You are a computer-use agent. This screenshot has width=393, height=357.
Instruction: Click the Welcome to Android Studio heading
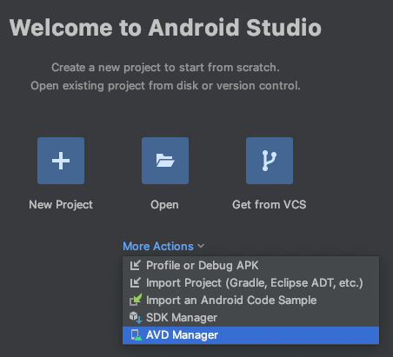pyautogui.click(x=165, y=28)
